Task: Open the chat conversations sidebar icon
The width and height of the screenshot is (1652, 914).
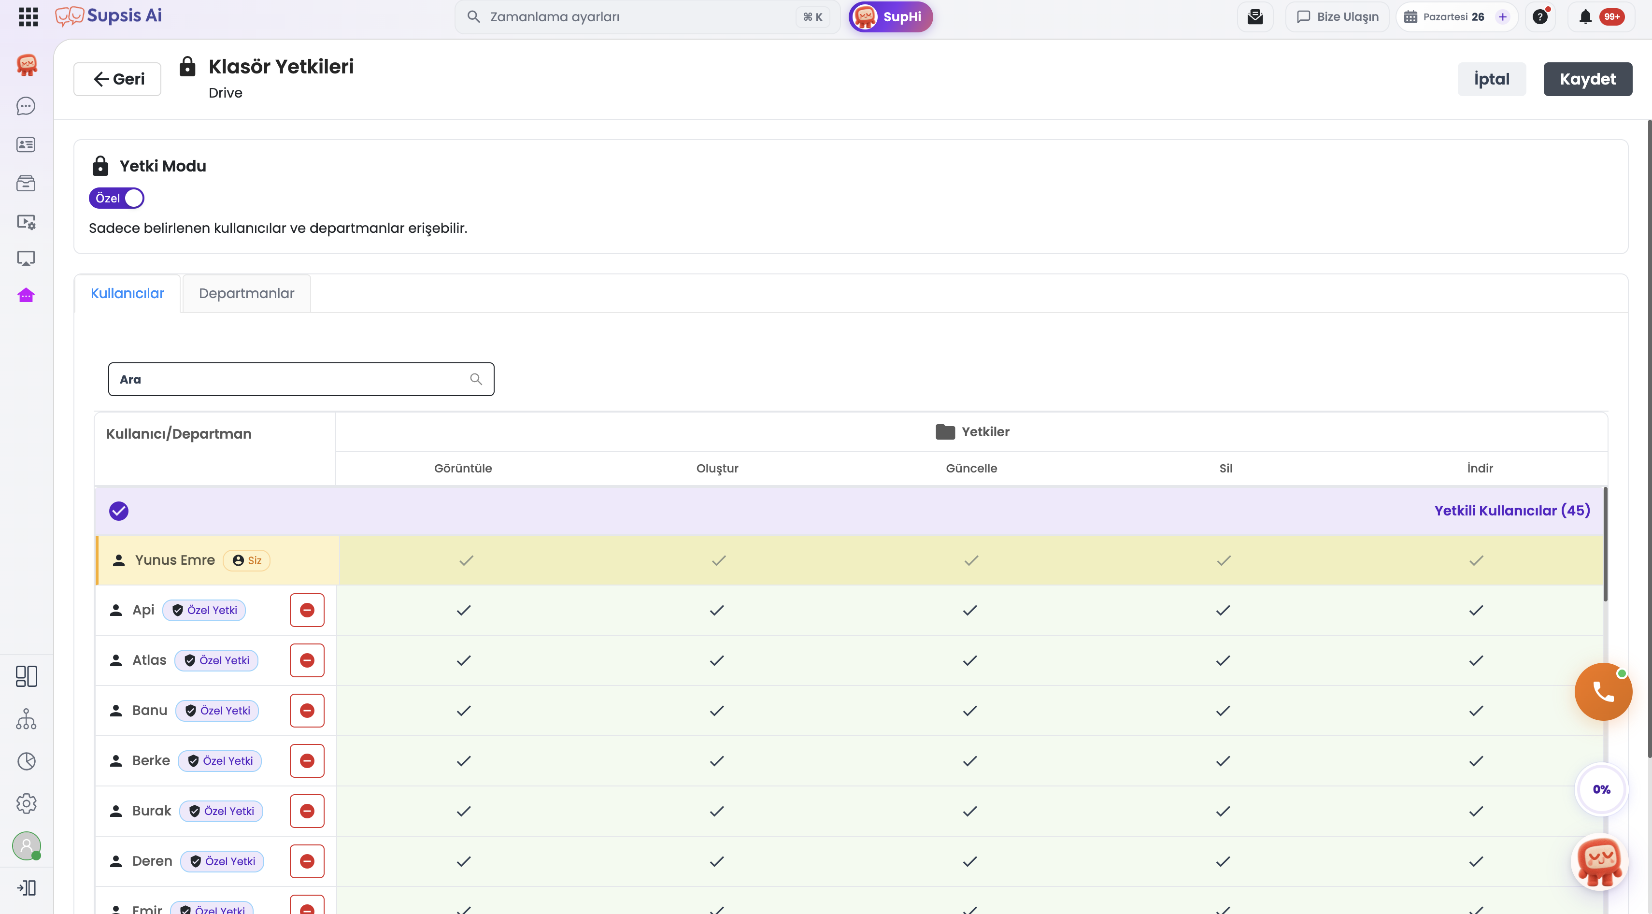Action: [x=26, y=106]
